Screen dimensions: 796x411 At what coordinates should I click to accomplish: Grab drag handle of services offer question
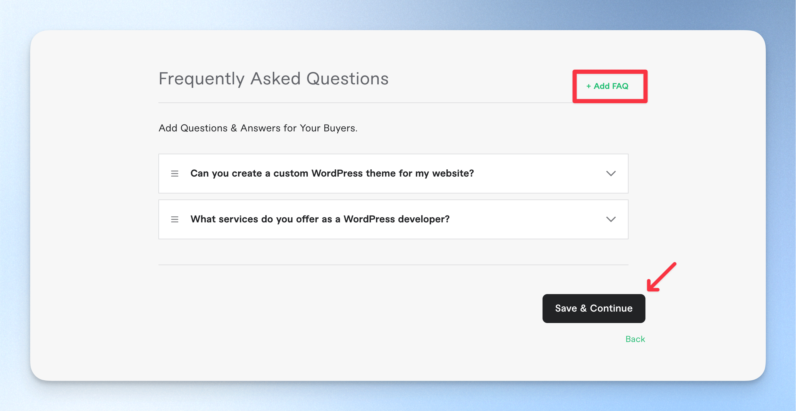point(175,219)
